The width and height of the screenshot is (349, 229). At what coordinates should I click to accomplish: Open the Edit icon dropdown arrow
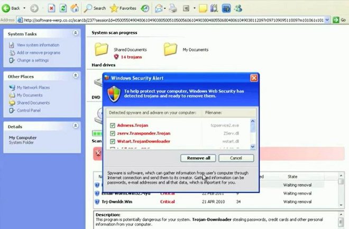click(x=194, y=8)
